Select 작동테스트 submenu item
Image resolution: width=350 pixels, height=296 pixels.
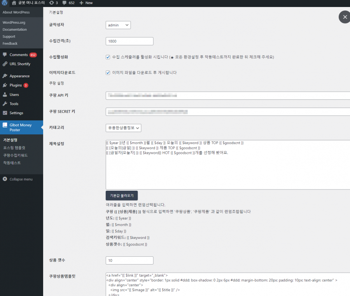(x=12, y=163)
